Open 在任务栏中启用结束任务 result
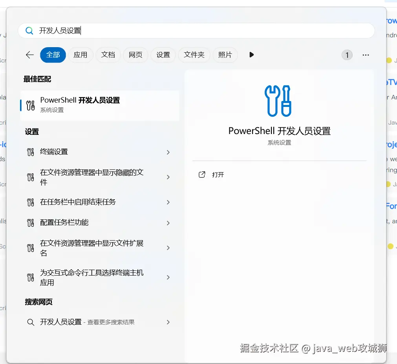Viewport: 397px width, 364px height. pos(99,202)
